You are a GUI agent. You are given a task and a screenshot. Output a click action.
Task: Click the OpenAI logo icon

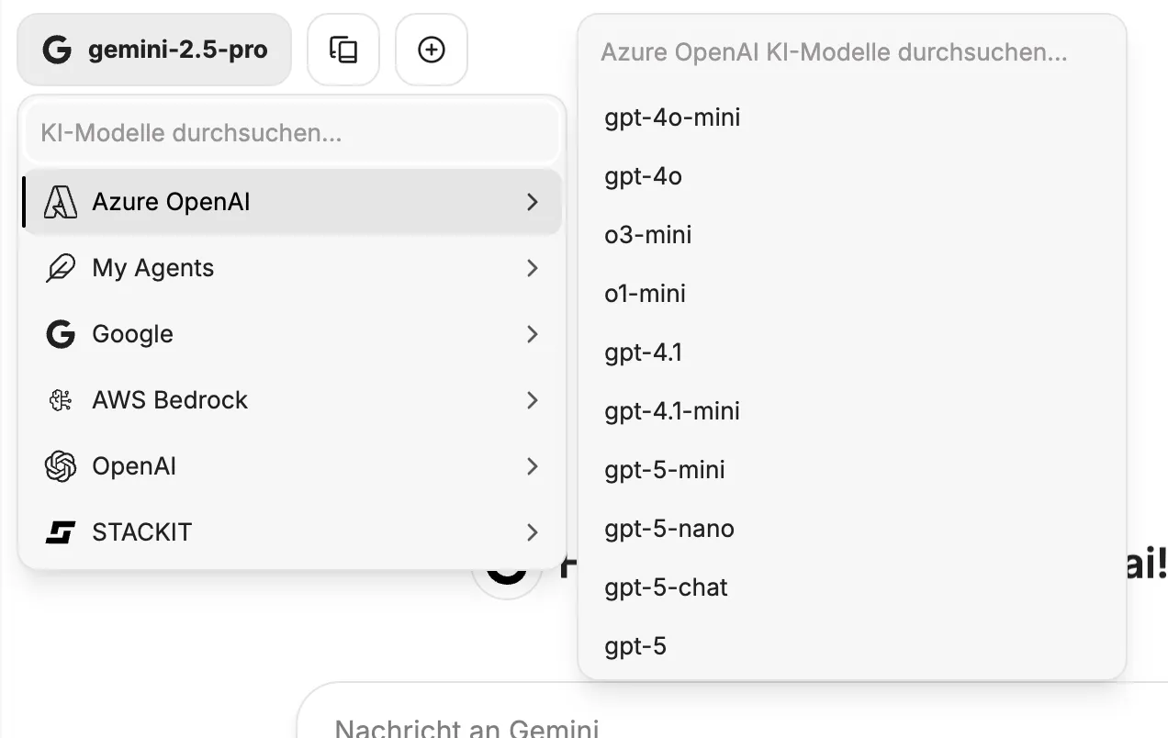point(61,466)
